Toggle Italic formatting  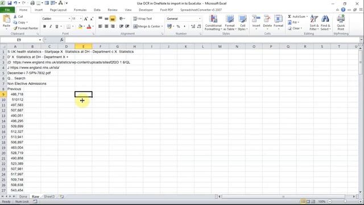(51, 27)
